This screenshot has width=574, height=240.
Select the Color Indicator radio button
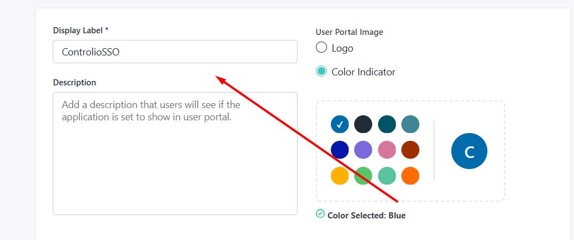click(x=321, y=72)
